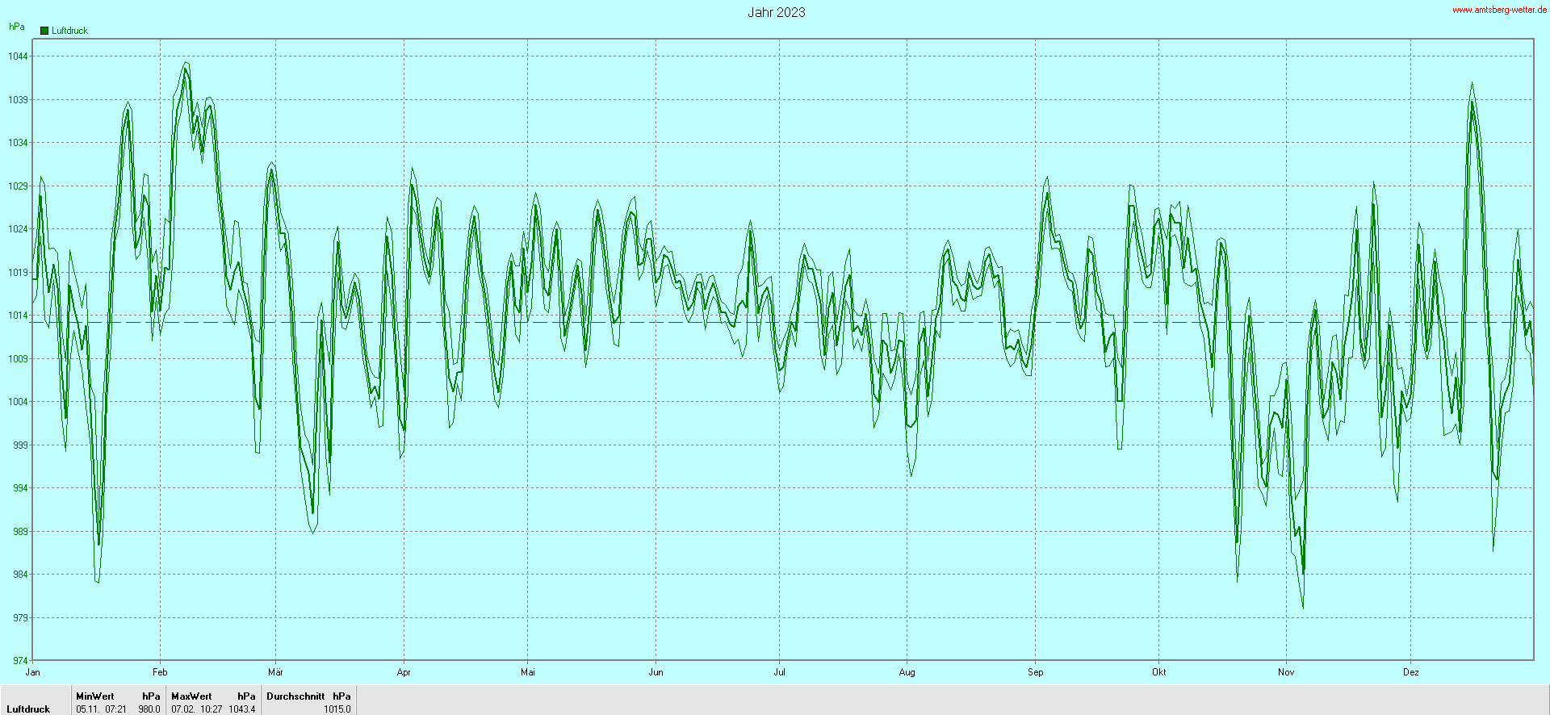Select the Durchschnitt column header
This screenshot has height=715, width=1550.
(x=295, y=696)
